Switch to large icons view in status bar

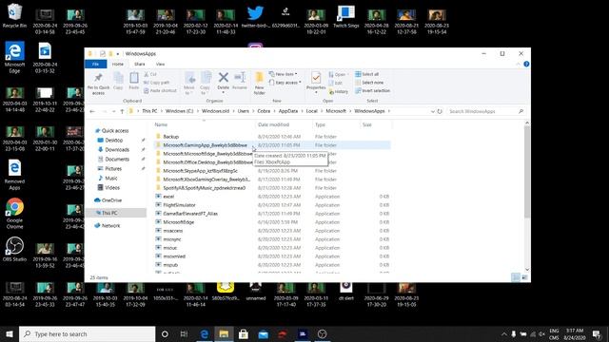pos(524,277)
